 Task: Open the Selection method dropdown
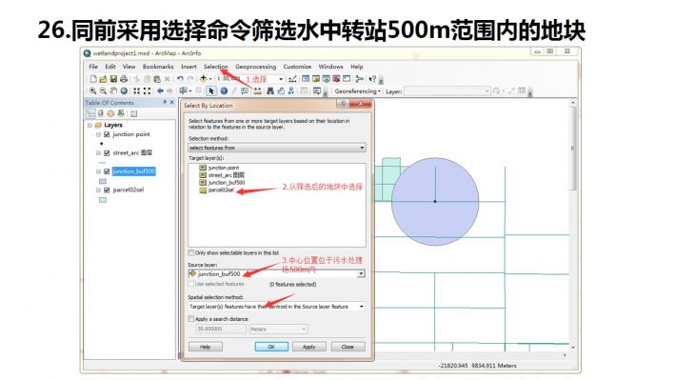pyautogui.click(x=277, y=148)
